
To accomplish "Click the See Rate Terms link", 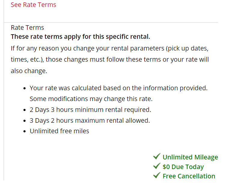I will tap(33, 5).
